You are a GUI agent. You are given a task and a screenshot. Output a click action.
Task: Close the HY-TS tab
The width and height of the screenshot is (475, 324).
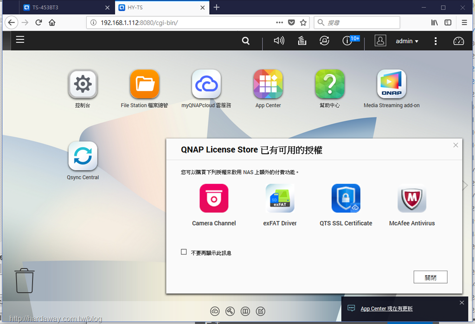[203, 7]
